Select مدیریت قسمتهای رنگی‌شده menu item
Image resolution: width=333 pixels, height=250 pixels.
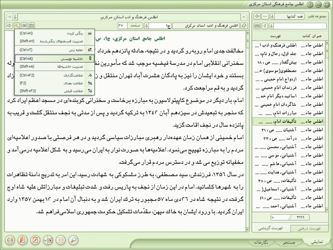[55, 41]
